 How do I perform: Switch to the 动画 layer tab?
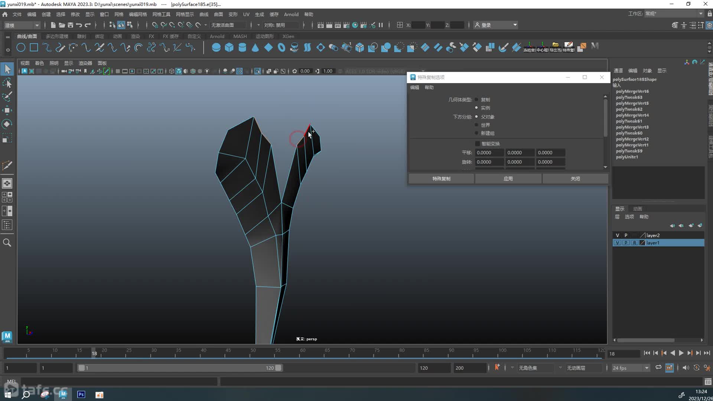(x=638, y=209)
